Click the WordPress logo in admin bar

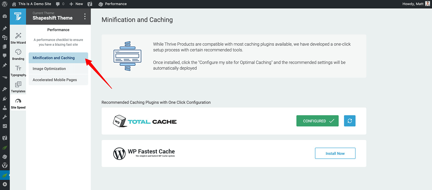(x=5, y=4)
